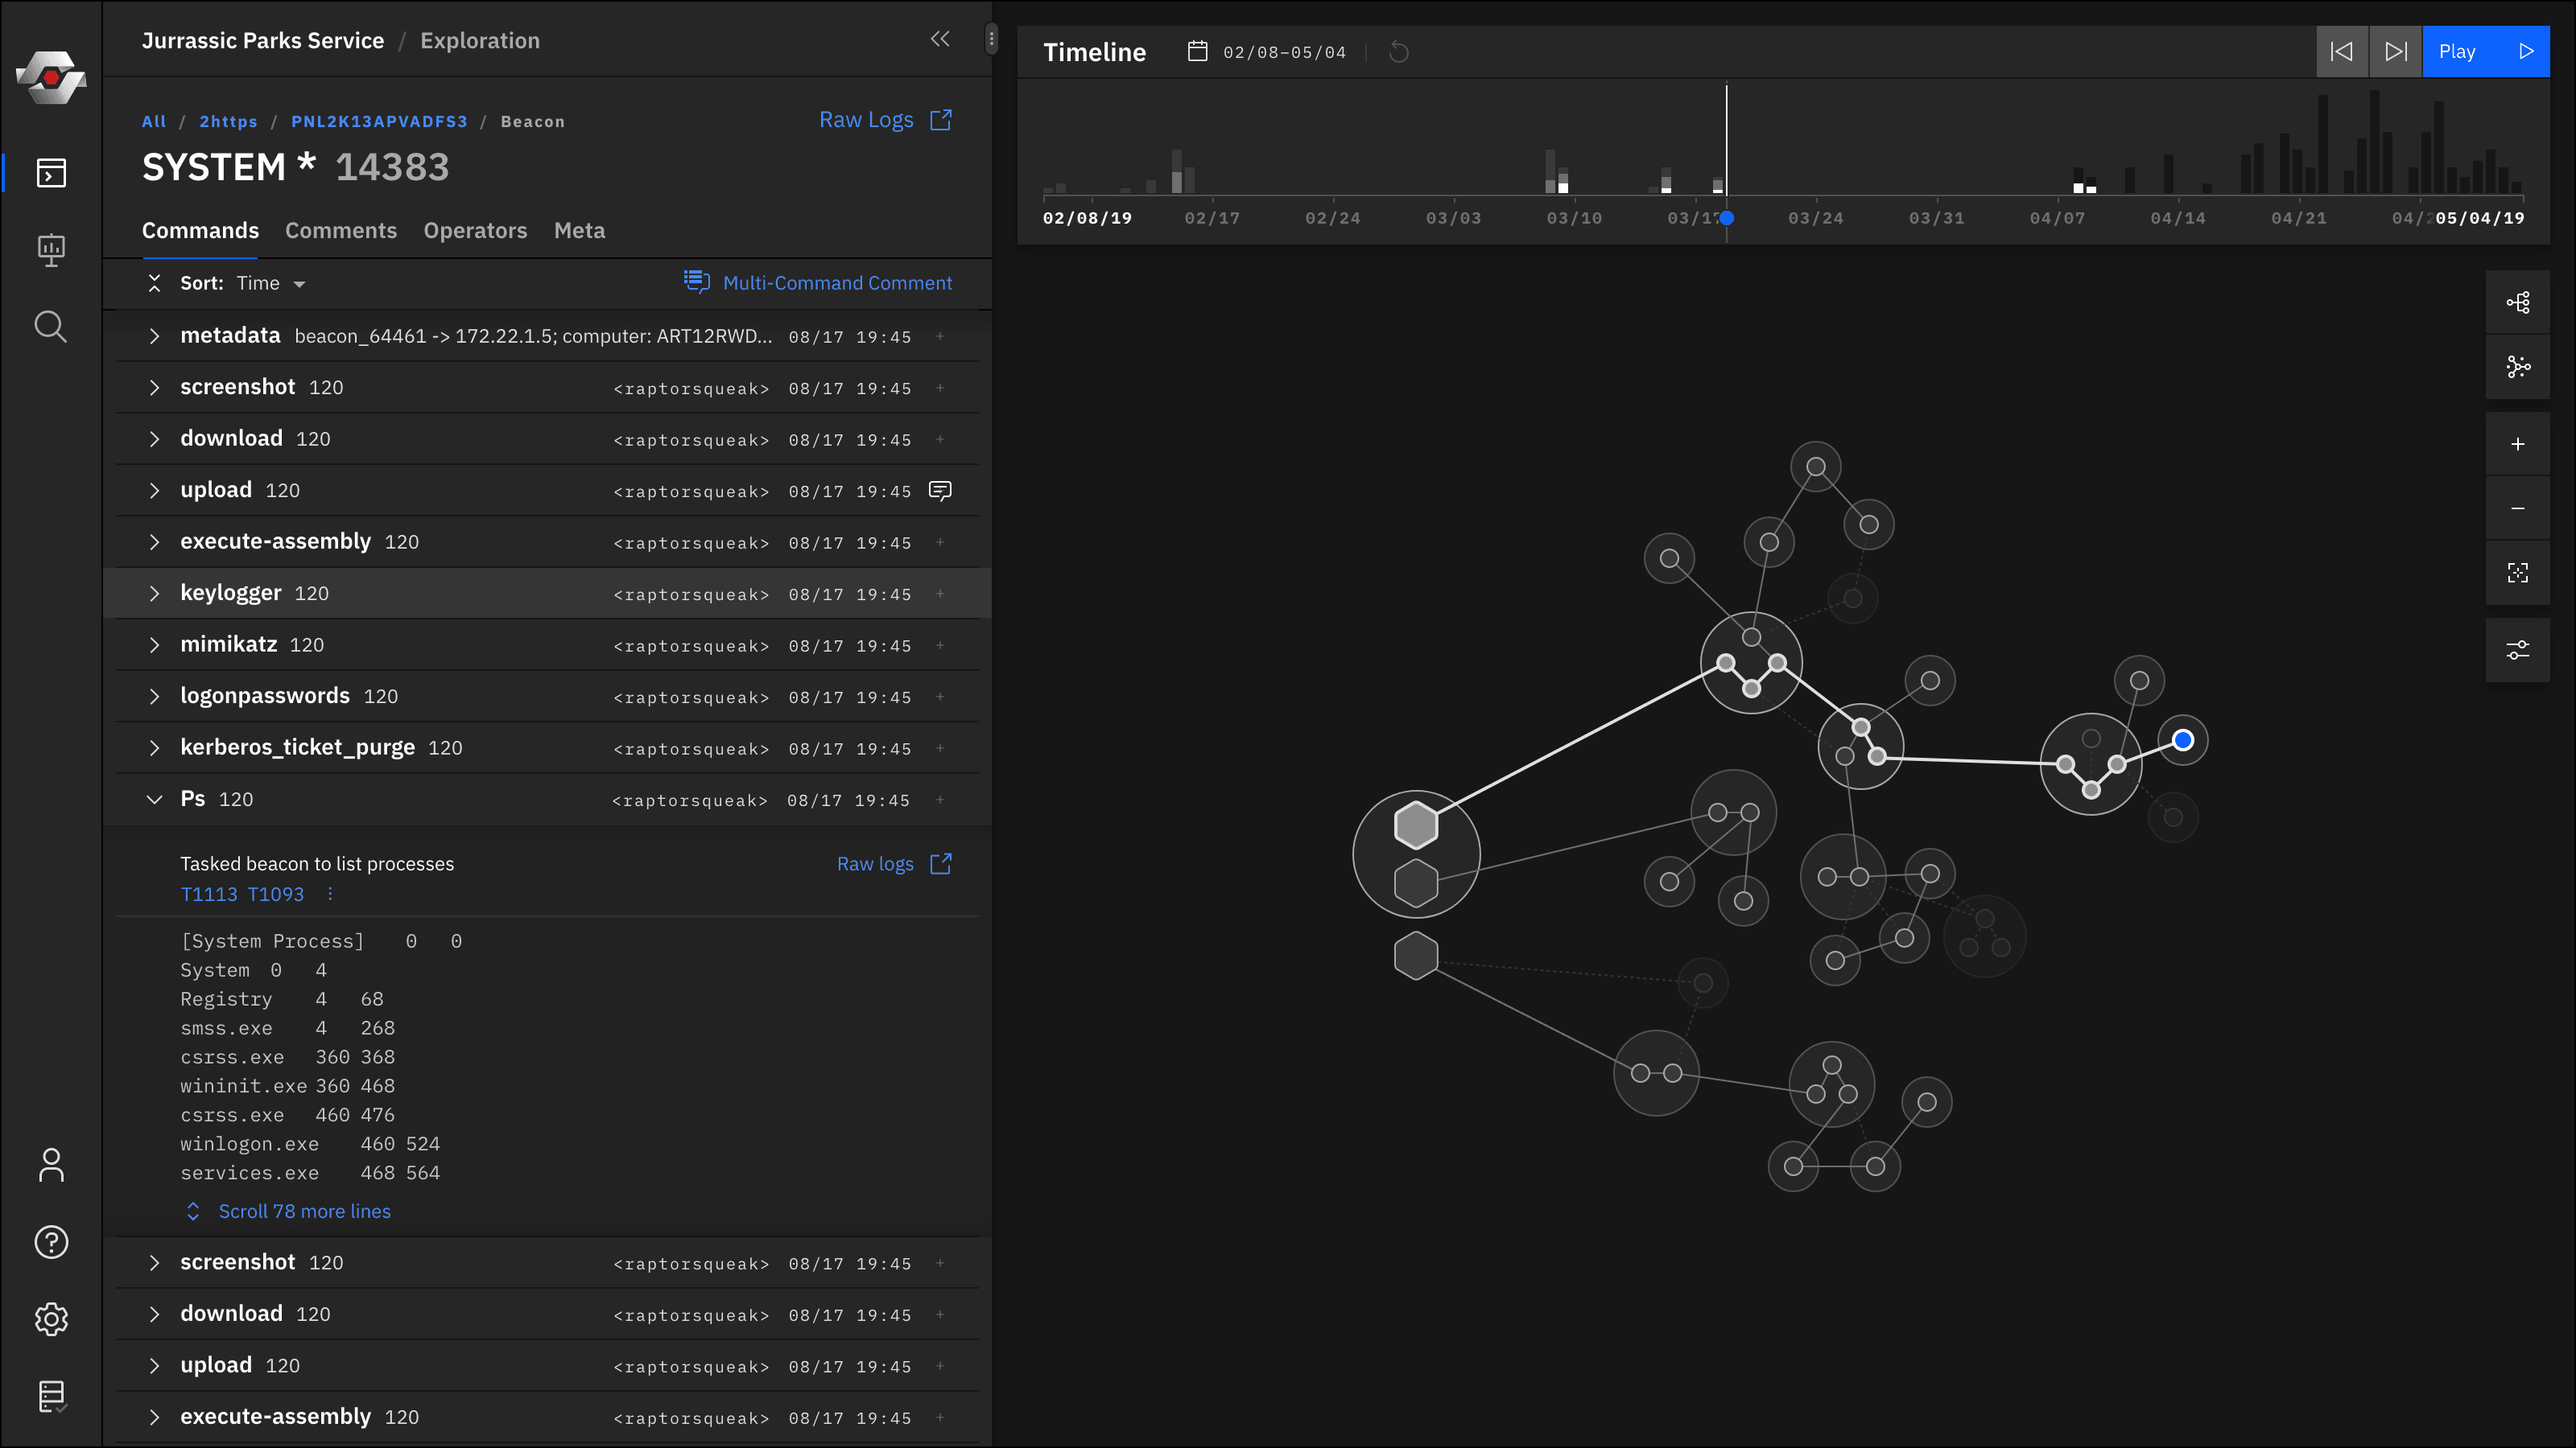Open timeline date range 02/08–05/04 picker

[1266, 52]
